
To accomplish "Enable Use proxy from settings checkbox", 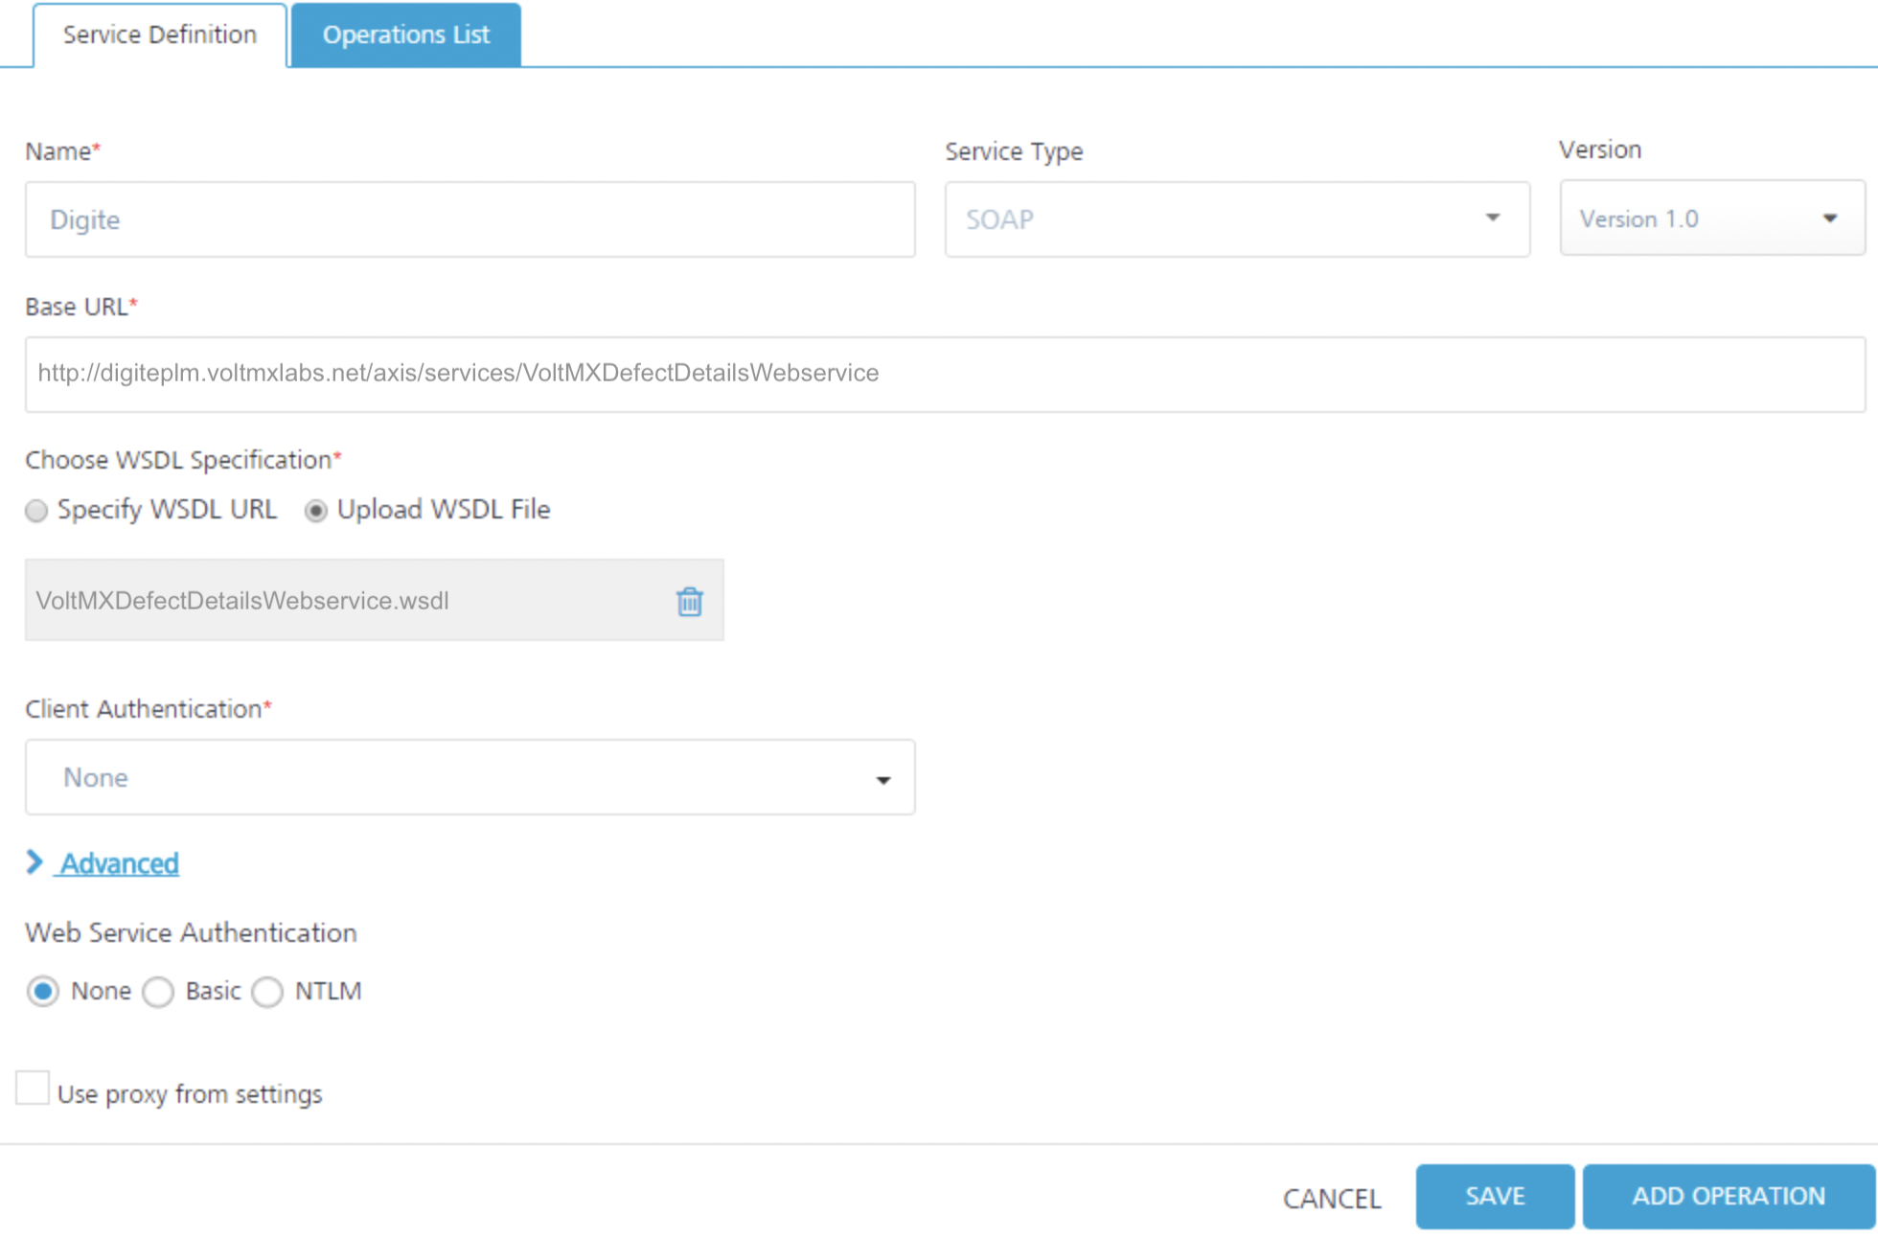I will 33,1089.
